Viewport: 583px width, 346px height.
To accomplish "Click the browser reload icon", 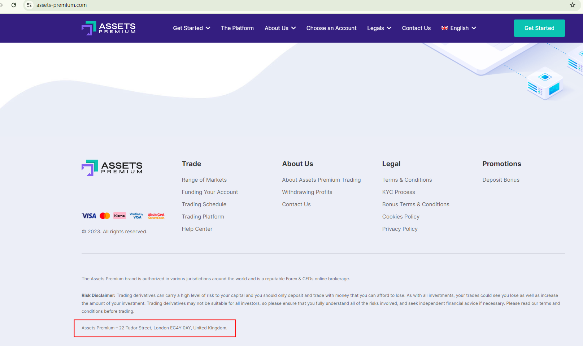I will pyautogui.click(x=14, y=5).
